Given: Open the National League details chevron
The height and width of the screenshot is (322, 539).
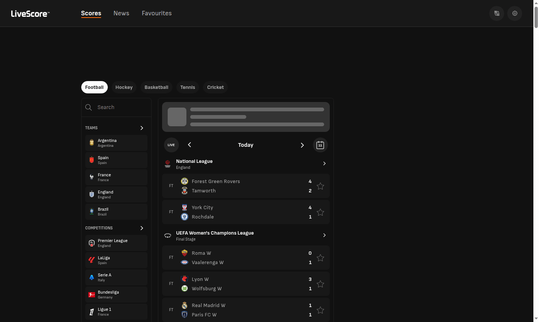Looking at the screenshot, I should [x=324, y=163].
